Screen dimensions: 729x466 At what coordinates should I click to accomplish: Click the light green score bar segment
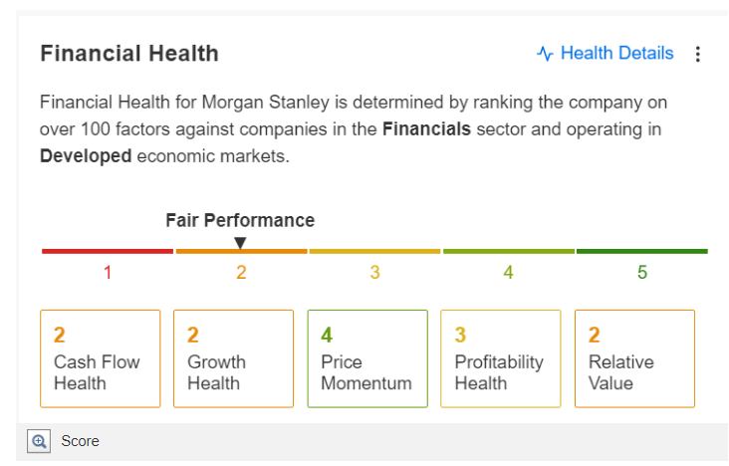508,251
